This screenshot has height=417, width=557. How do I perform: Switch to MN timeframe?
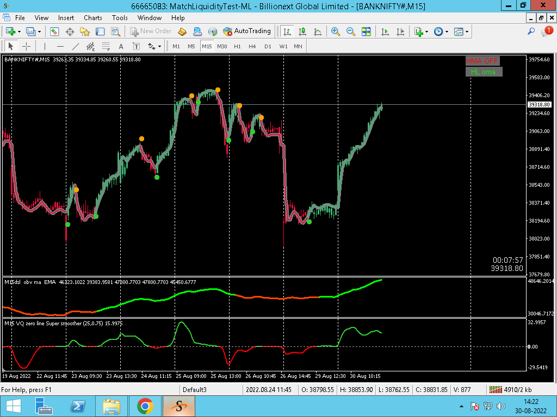298,47
